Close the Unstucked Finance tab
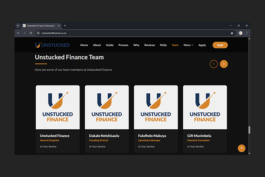The image size is (265, 177). pyautogui.click(x=59, y=26)
